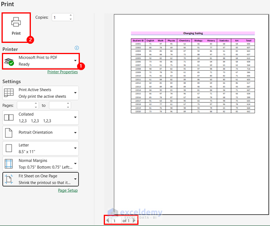Increase the number of copies with up arrow

(x=71, y=15)
